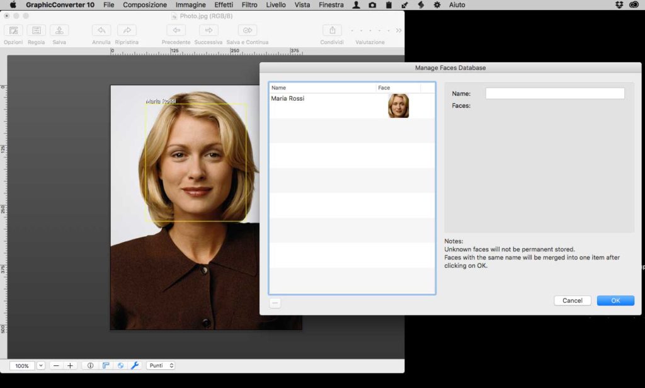Click the Ripristina redo icon

127,30
